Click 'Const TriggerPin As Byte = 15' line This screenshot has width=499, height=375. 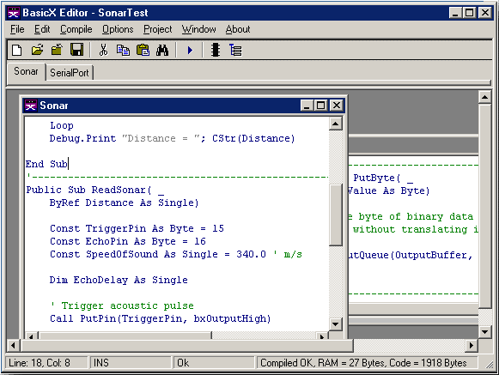137,228
